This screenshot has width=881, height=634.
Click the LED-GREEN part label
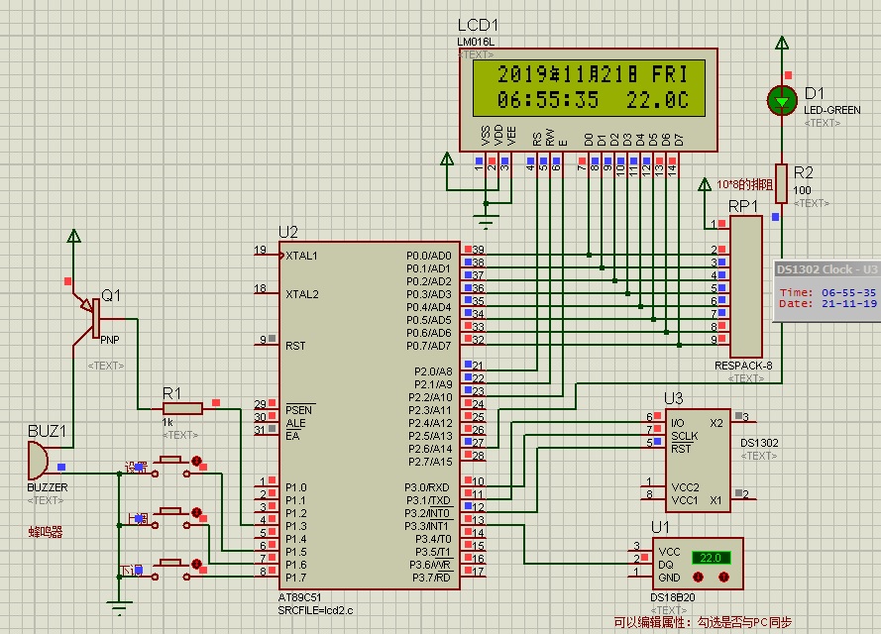[832, 110]
